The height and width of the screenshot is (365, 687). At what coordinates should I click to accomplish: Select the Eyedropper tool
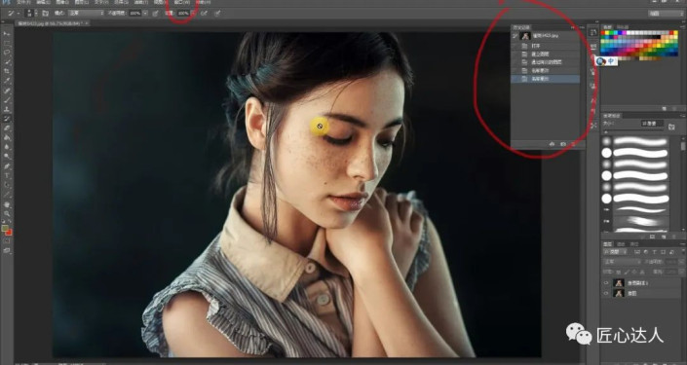(x=7, y=81)
